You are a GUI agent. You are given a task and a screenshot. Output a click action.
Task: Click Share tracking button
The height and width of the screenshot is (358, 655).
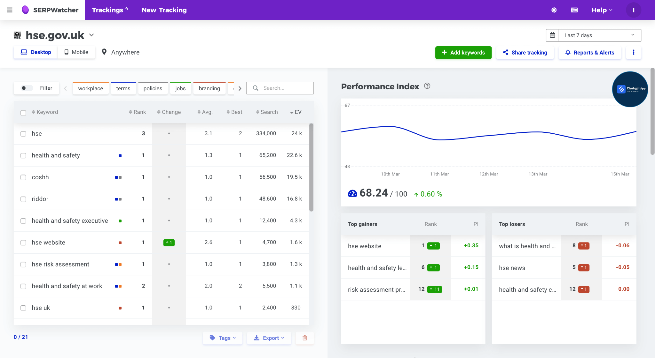(525, 52)
